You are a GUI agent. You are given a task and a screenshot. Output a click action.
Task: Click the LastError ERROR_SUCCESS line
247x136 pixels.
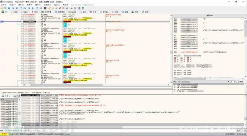pyautogui.click(x=193, y=65)
